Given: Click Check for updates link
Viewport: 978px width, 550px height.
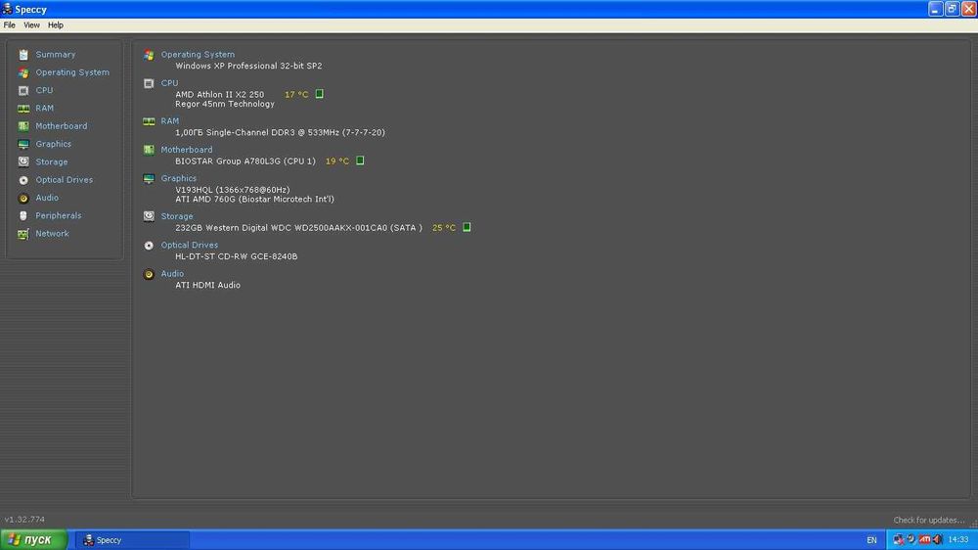Looking at the screenshot, I should pyautogui.click(x=929, y=520).
